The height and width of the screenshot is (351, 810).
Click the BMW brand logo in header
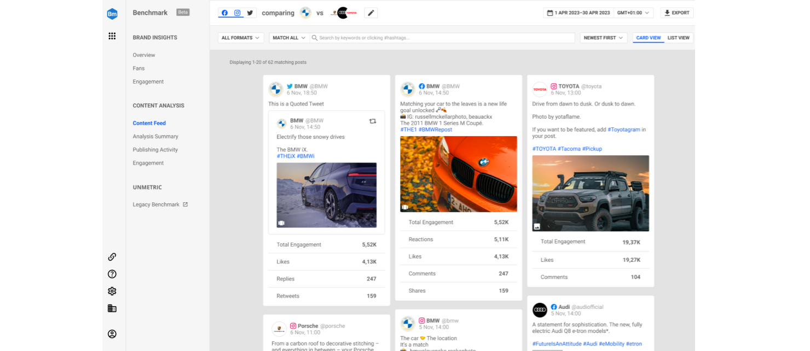tap(305, 13)
